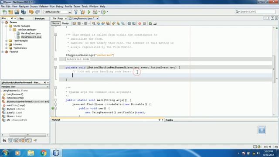Click Find Previous Occurrence icon
This screenshot has width=279, height=157.
99,24
